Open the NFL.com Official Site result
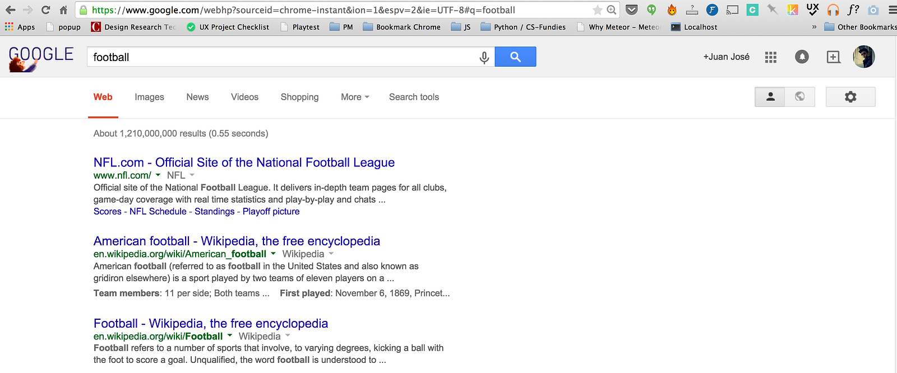The width and height of the screenshot is (897, 373). pos(244,162)
